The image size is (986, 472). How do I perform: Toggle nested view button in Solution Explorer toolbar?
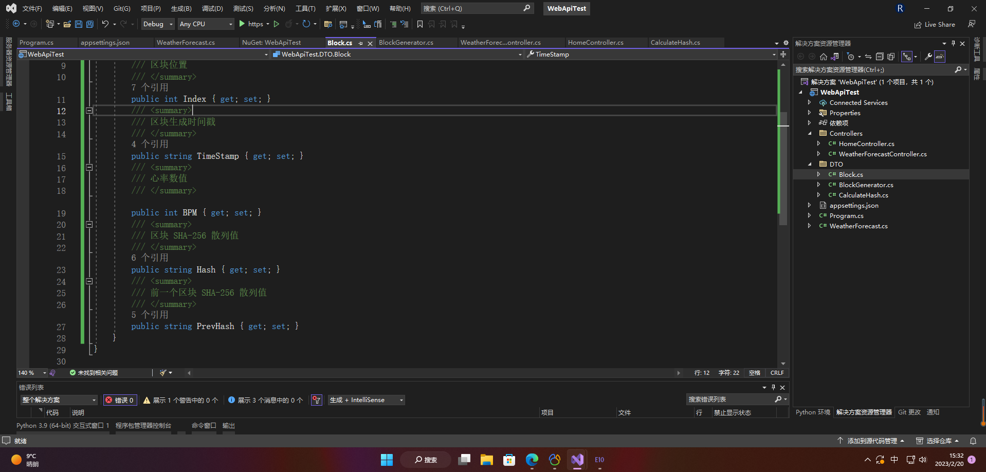click(x=907, y=57)
